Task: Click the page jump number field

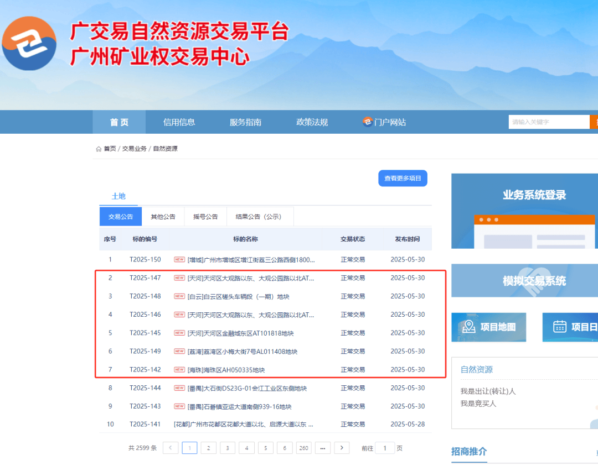Action: [385, 448]
